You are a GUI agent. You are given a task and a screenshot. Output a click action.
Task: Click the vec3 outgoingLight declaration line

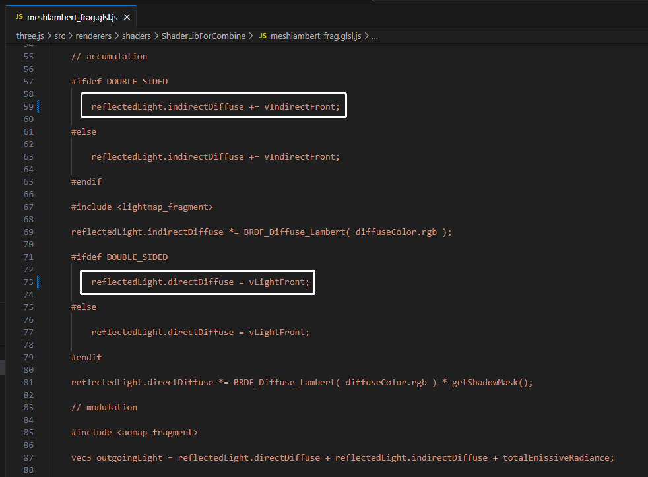[342, 458]
